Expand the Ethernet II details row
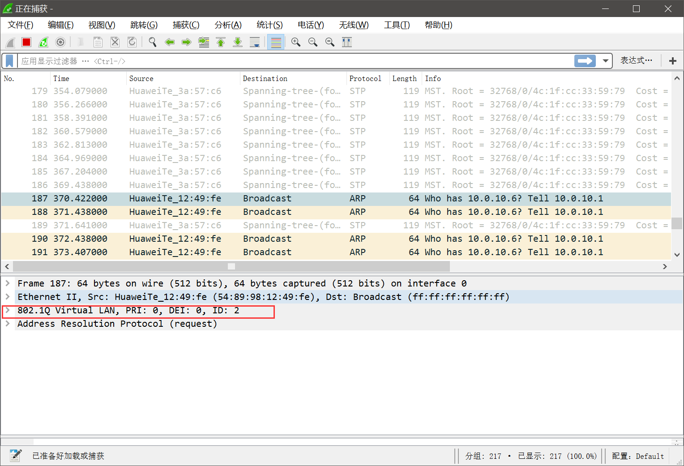684x466 pixels. pos(8,297)
